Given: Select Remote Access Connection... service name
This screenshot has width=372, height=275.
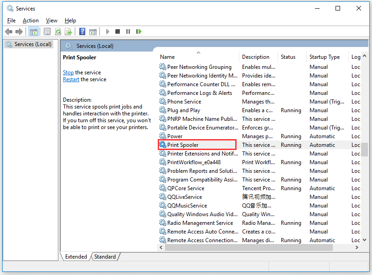Looking at the screenshot, I should click(202, 240).
